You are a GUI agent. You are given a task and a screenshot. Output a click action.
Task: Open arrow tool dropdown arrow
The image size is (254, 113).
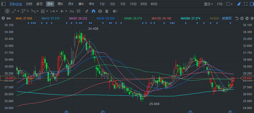coord(67,11)
